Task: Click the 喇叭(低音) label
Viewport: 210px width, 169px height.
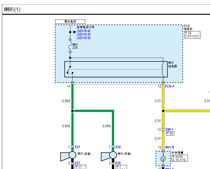Action: click(x=125, y=154)
